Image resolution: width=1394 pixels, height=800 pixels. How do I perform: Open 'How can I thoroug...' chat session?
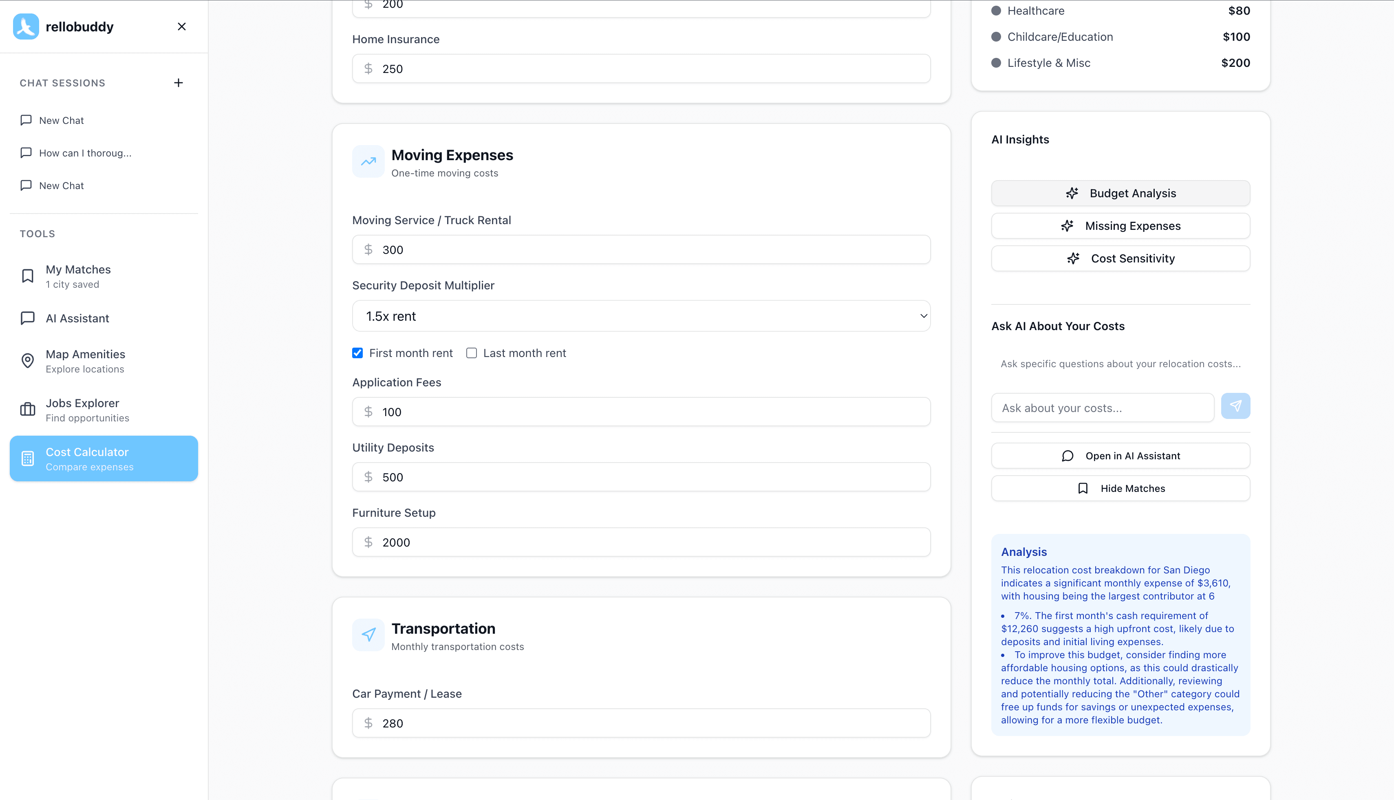(x=85, y=153)
